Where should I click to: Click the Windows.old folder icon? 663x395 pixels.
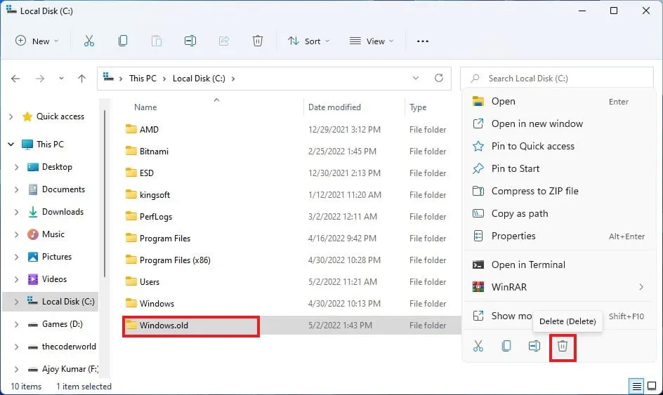click(x=131, y=325)
